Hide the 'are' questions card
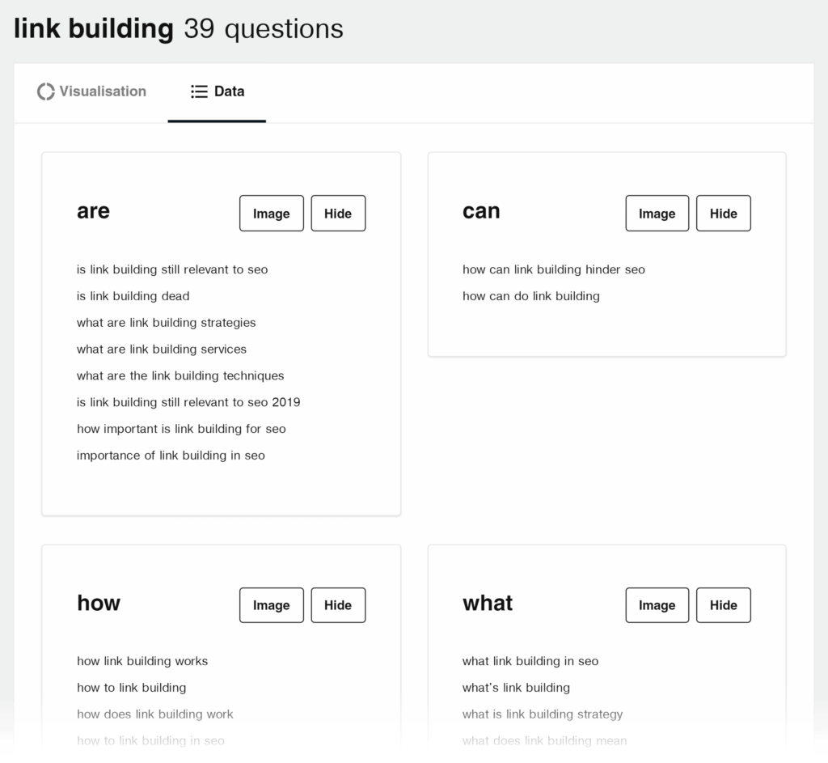 click(338, 214)
